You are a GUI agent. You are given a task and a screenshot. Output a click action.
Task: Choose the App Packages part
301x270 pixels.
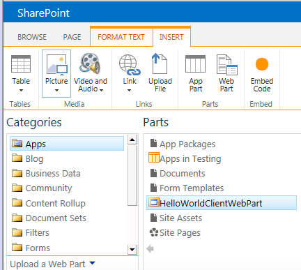click(187, 144)
